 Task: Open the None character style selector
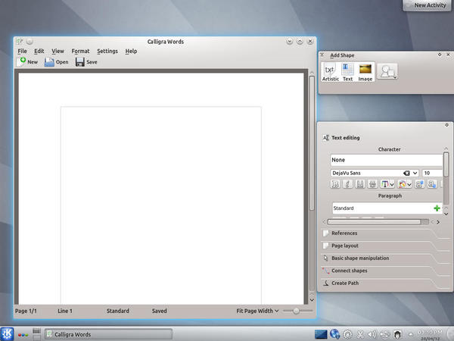pos(386,160)
